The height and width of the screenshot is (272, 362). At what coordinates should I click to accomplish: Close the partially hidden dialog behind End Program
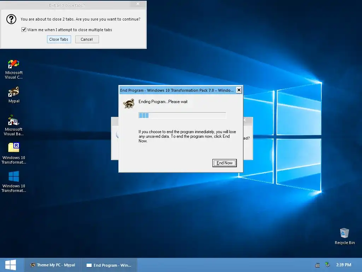(245, 120)
